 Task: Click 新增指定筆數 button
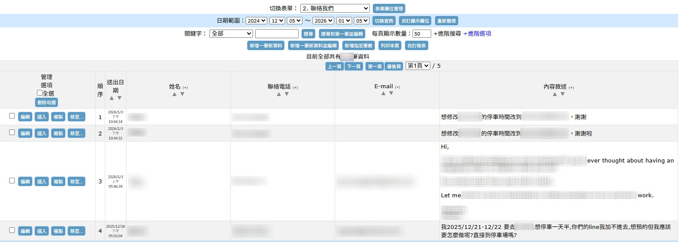tap(359, 46)
